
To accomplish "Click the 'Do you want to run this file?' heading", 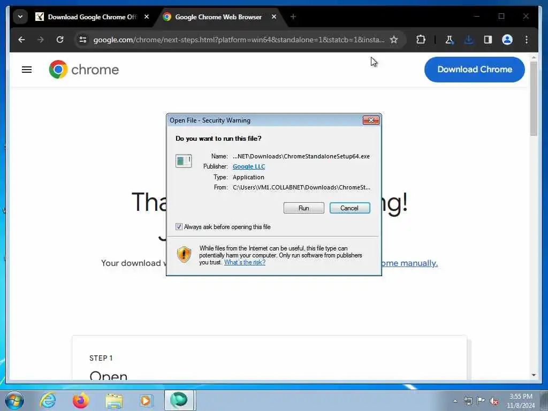I will point(218,139).
